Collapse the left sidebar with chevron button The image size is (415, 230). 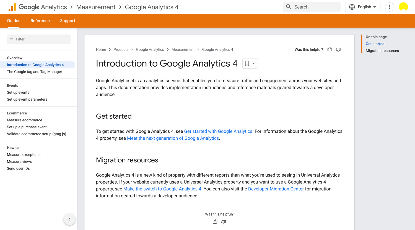[x=69, y=219]
